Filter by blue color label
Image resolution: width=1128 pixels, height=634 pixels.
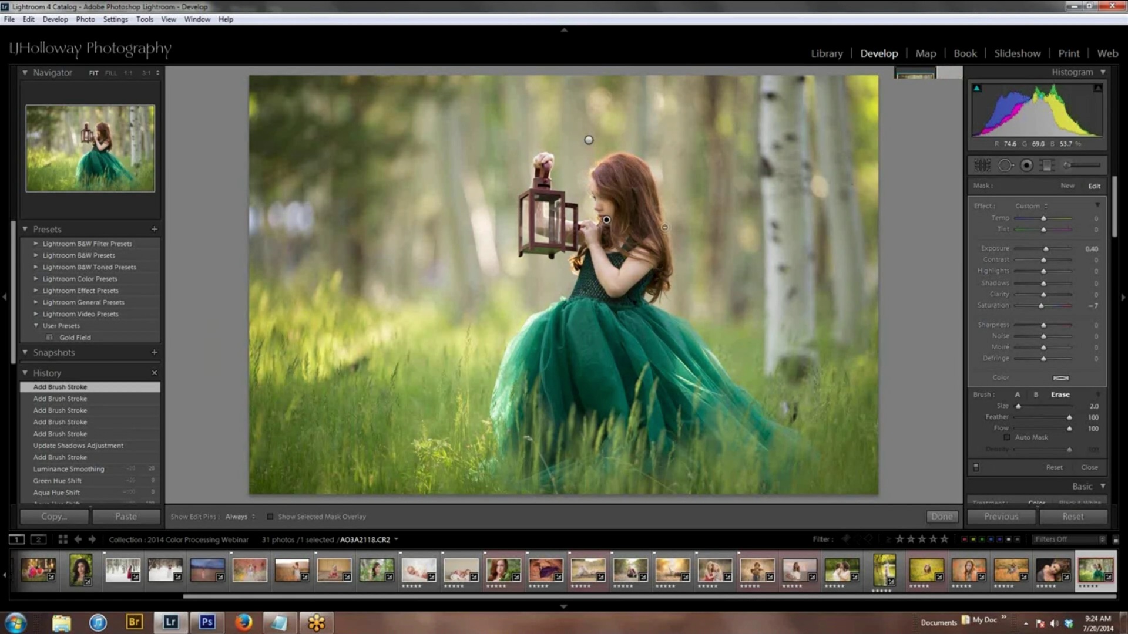pos(991,539)
